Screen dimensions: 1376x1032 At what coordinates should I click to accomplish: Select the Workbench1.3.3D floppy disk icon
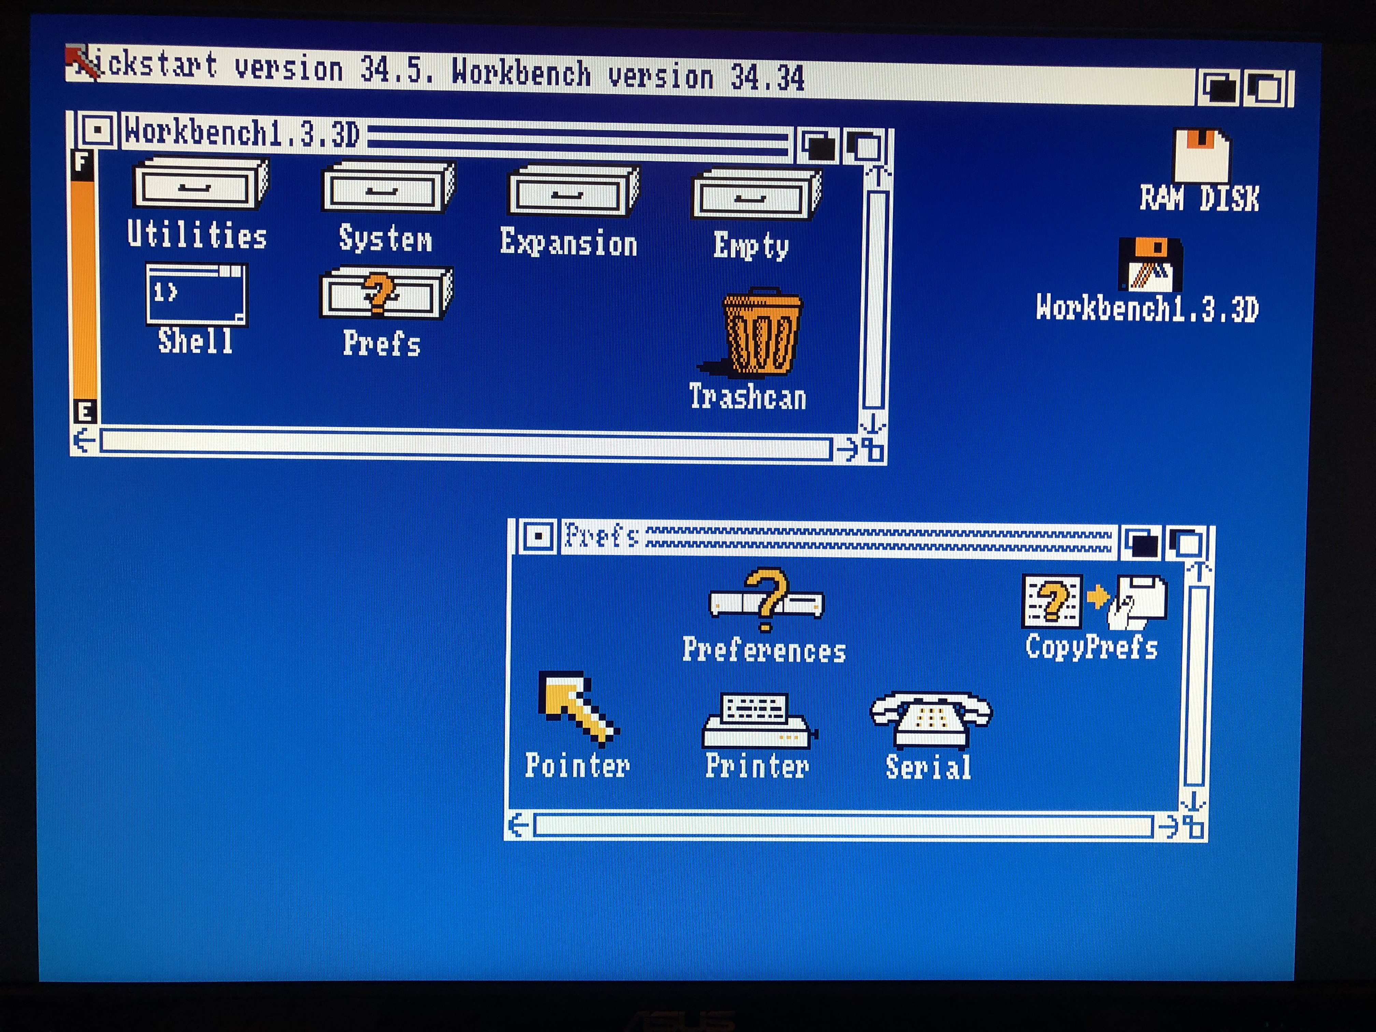click(1151, 264)
